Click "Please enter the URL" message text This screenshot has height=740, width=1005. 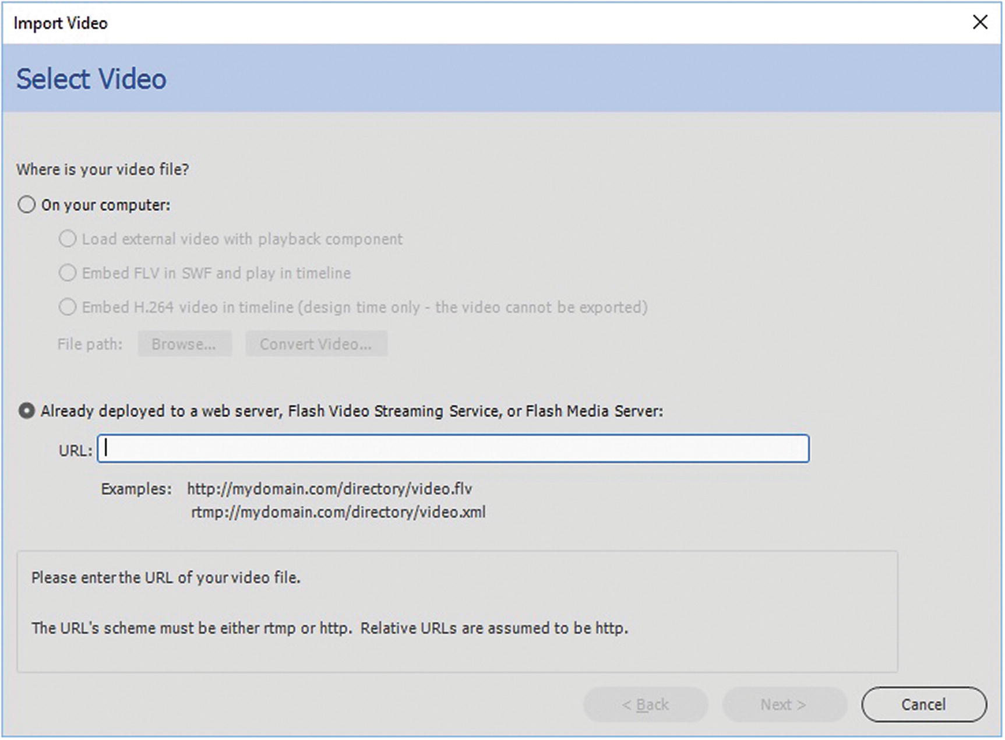pyautogui.click(x=166, y=577)
